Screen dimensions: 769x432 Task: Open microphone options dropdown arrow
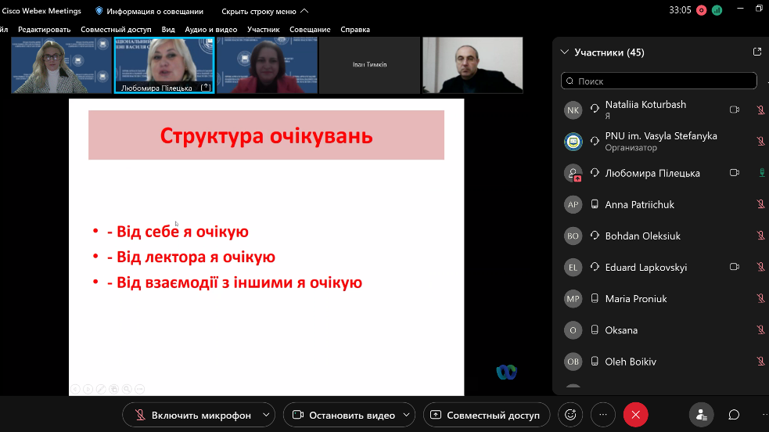267,415
